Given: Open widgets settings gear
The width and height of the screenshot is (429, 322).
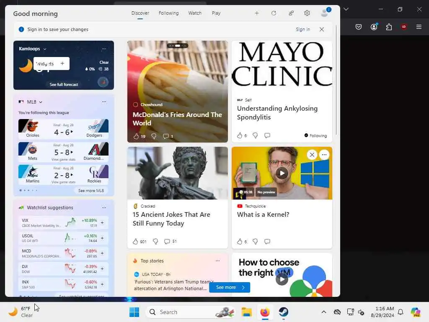Looking at the screenshot, I should point(307,13).
